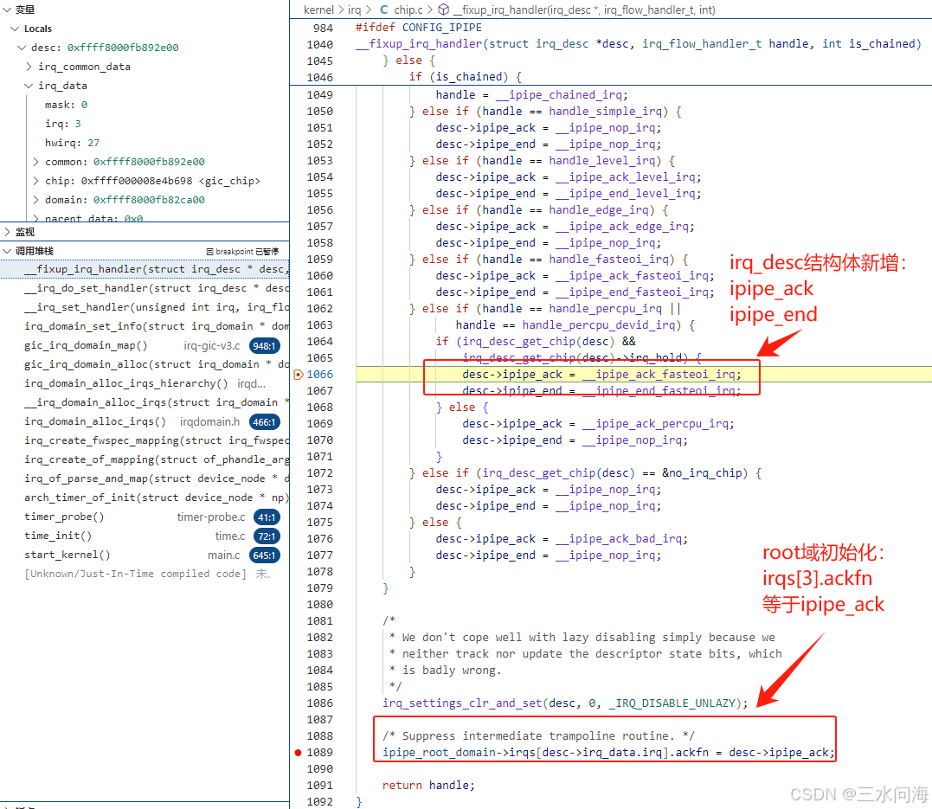932x809 pixels.
Task: Click CONFIG_IPIPE on line 984
Action: coord(441,28)
